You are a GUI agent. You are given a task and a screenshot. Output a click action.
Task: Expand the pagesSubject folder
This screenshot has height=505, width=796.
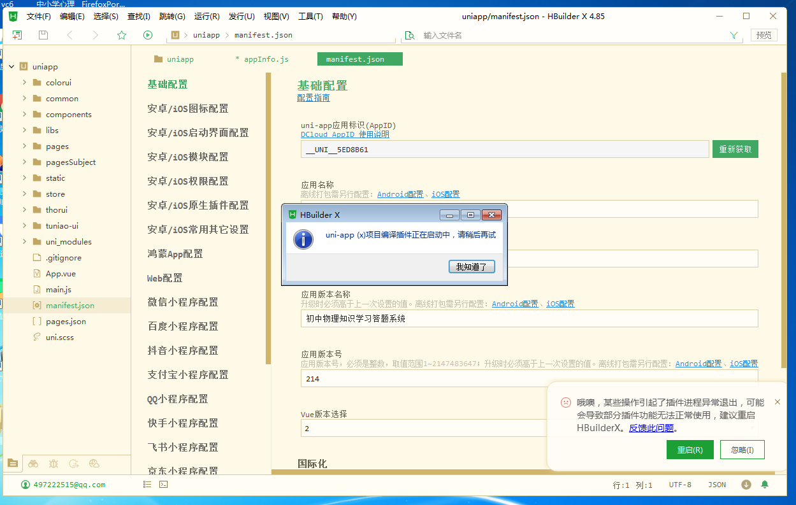[x=24, y=162]
